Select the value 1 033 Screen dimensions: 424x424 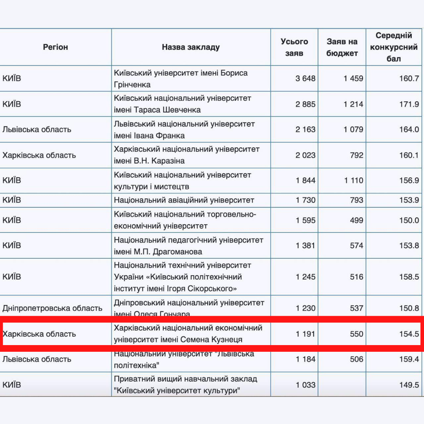click(x=305, y=385)
